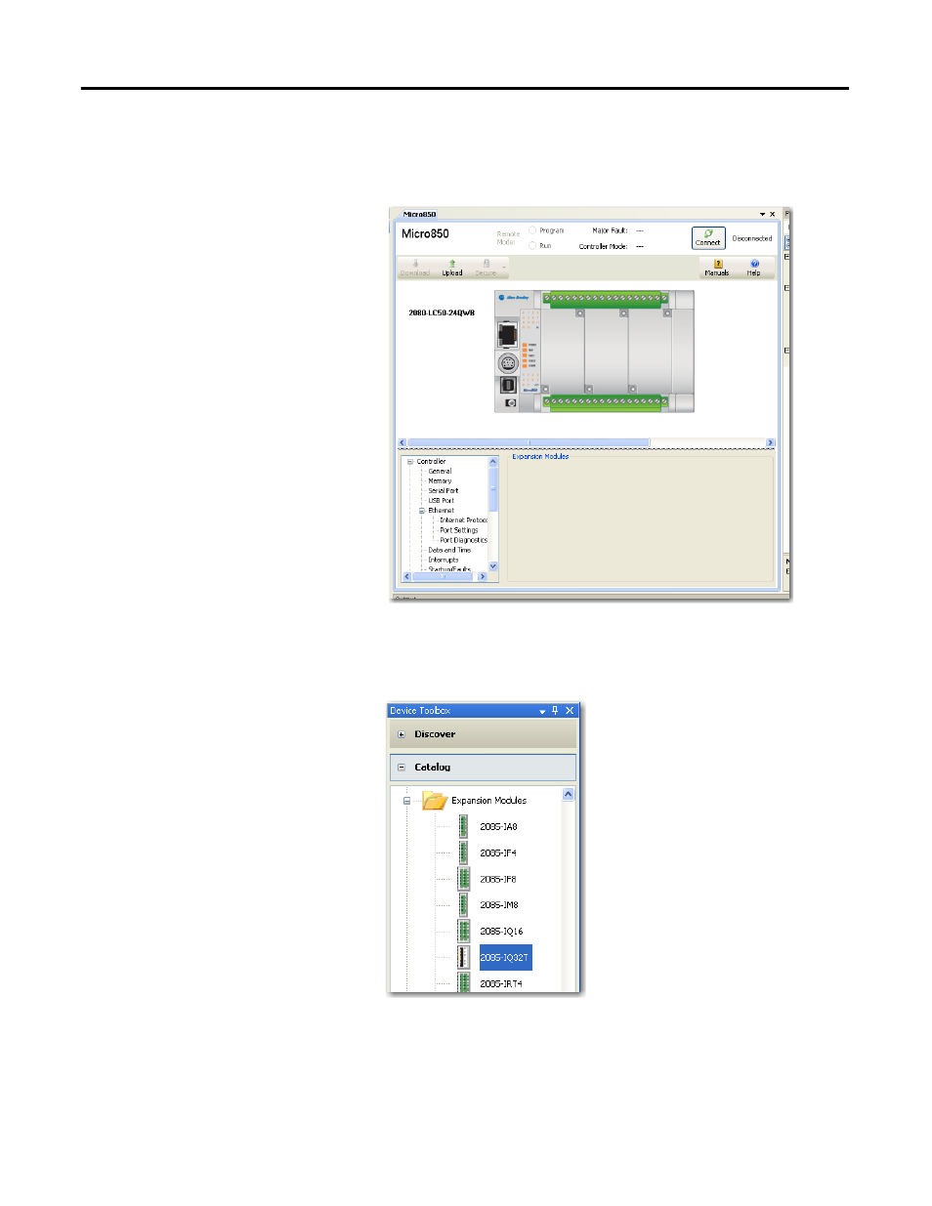Click the 2080-LC50-24QWB catalog number label
The image size is (932, 1206).
pos(442,313)
